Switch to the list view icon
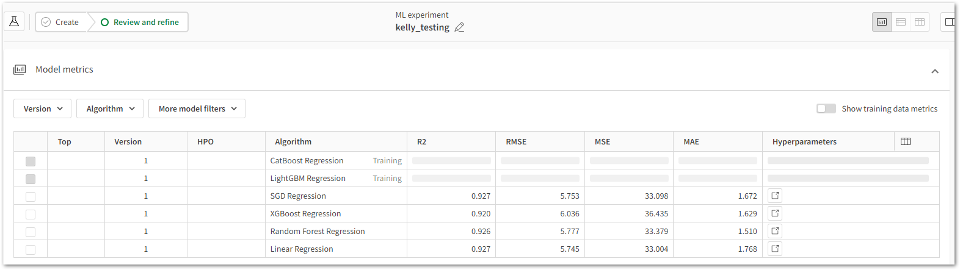960x270 pixels. click(901, 22)
